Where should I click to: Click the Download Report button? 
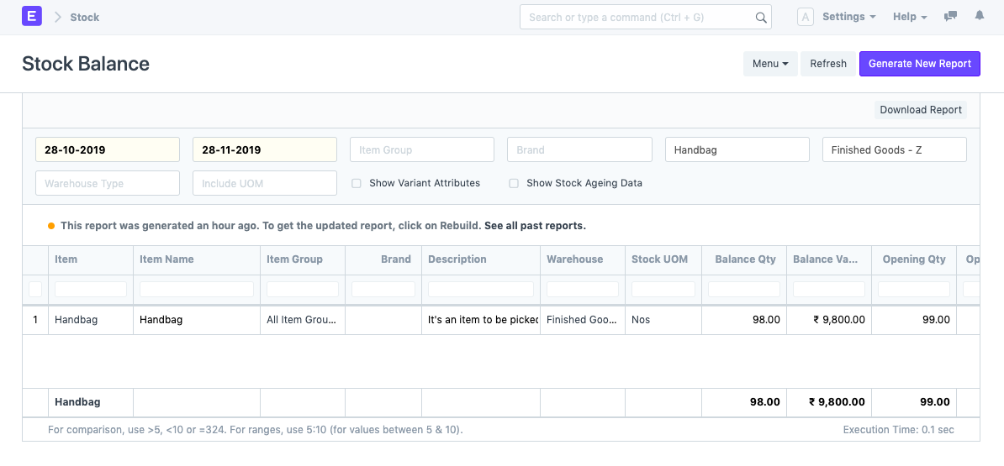pos(920,110)
